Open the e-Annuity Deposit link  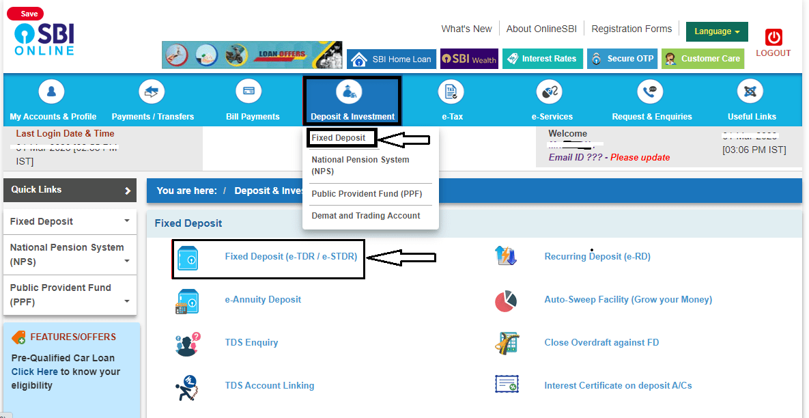pyautogui.click(x=263, y=299)
